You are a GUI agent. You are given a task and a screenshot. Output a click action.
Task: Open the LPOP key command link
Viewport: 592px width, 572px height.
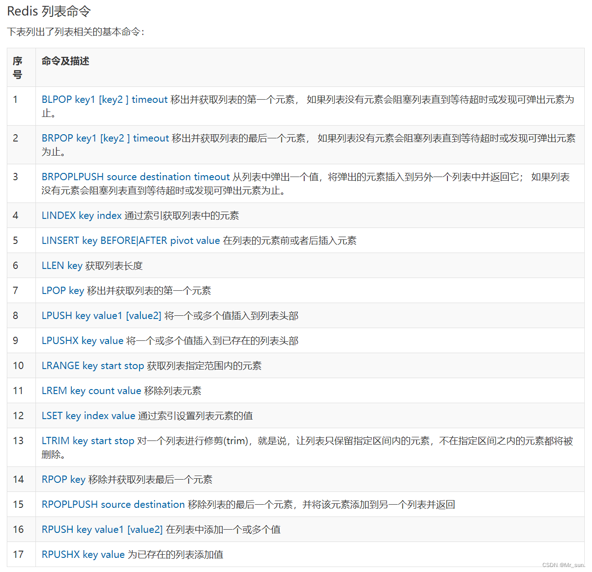pyautogui.click(x=63, y=291)
